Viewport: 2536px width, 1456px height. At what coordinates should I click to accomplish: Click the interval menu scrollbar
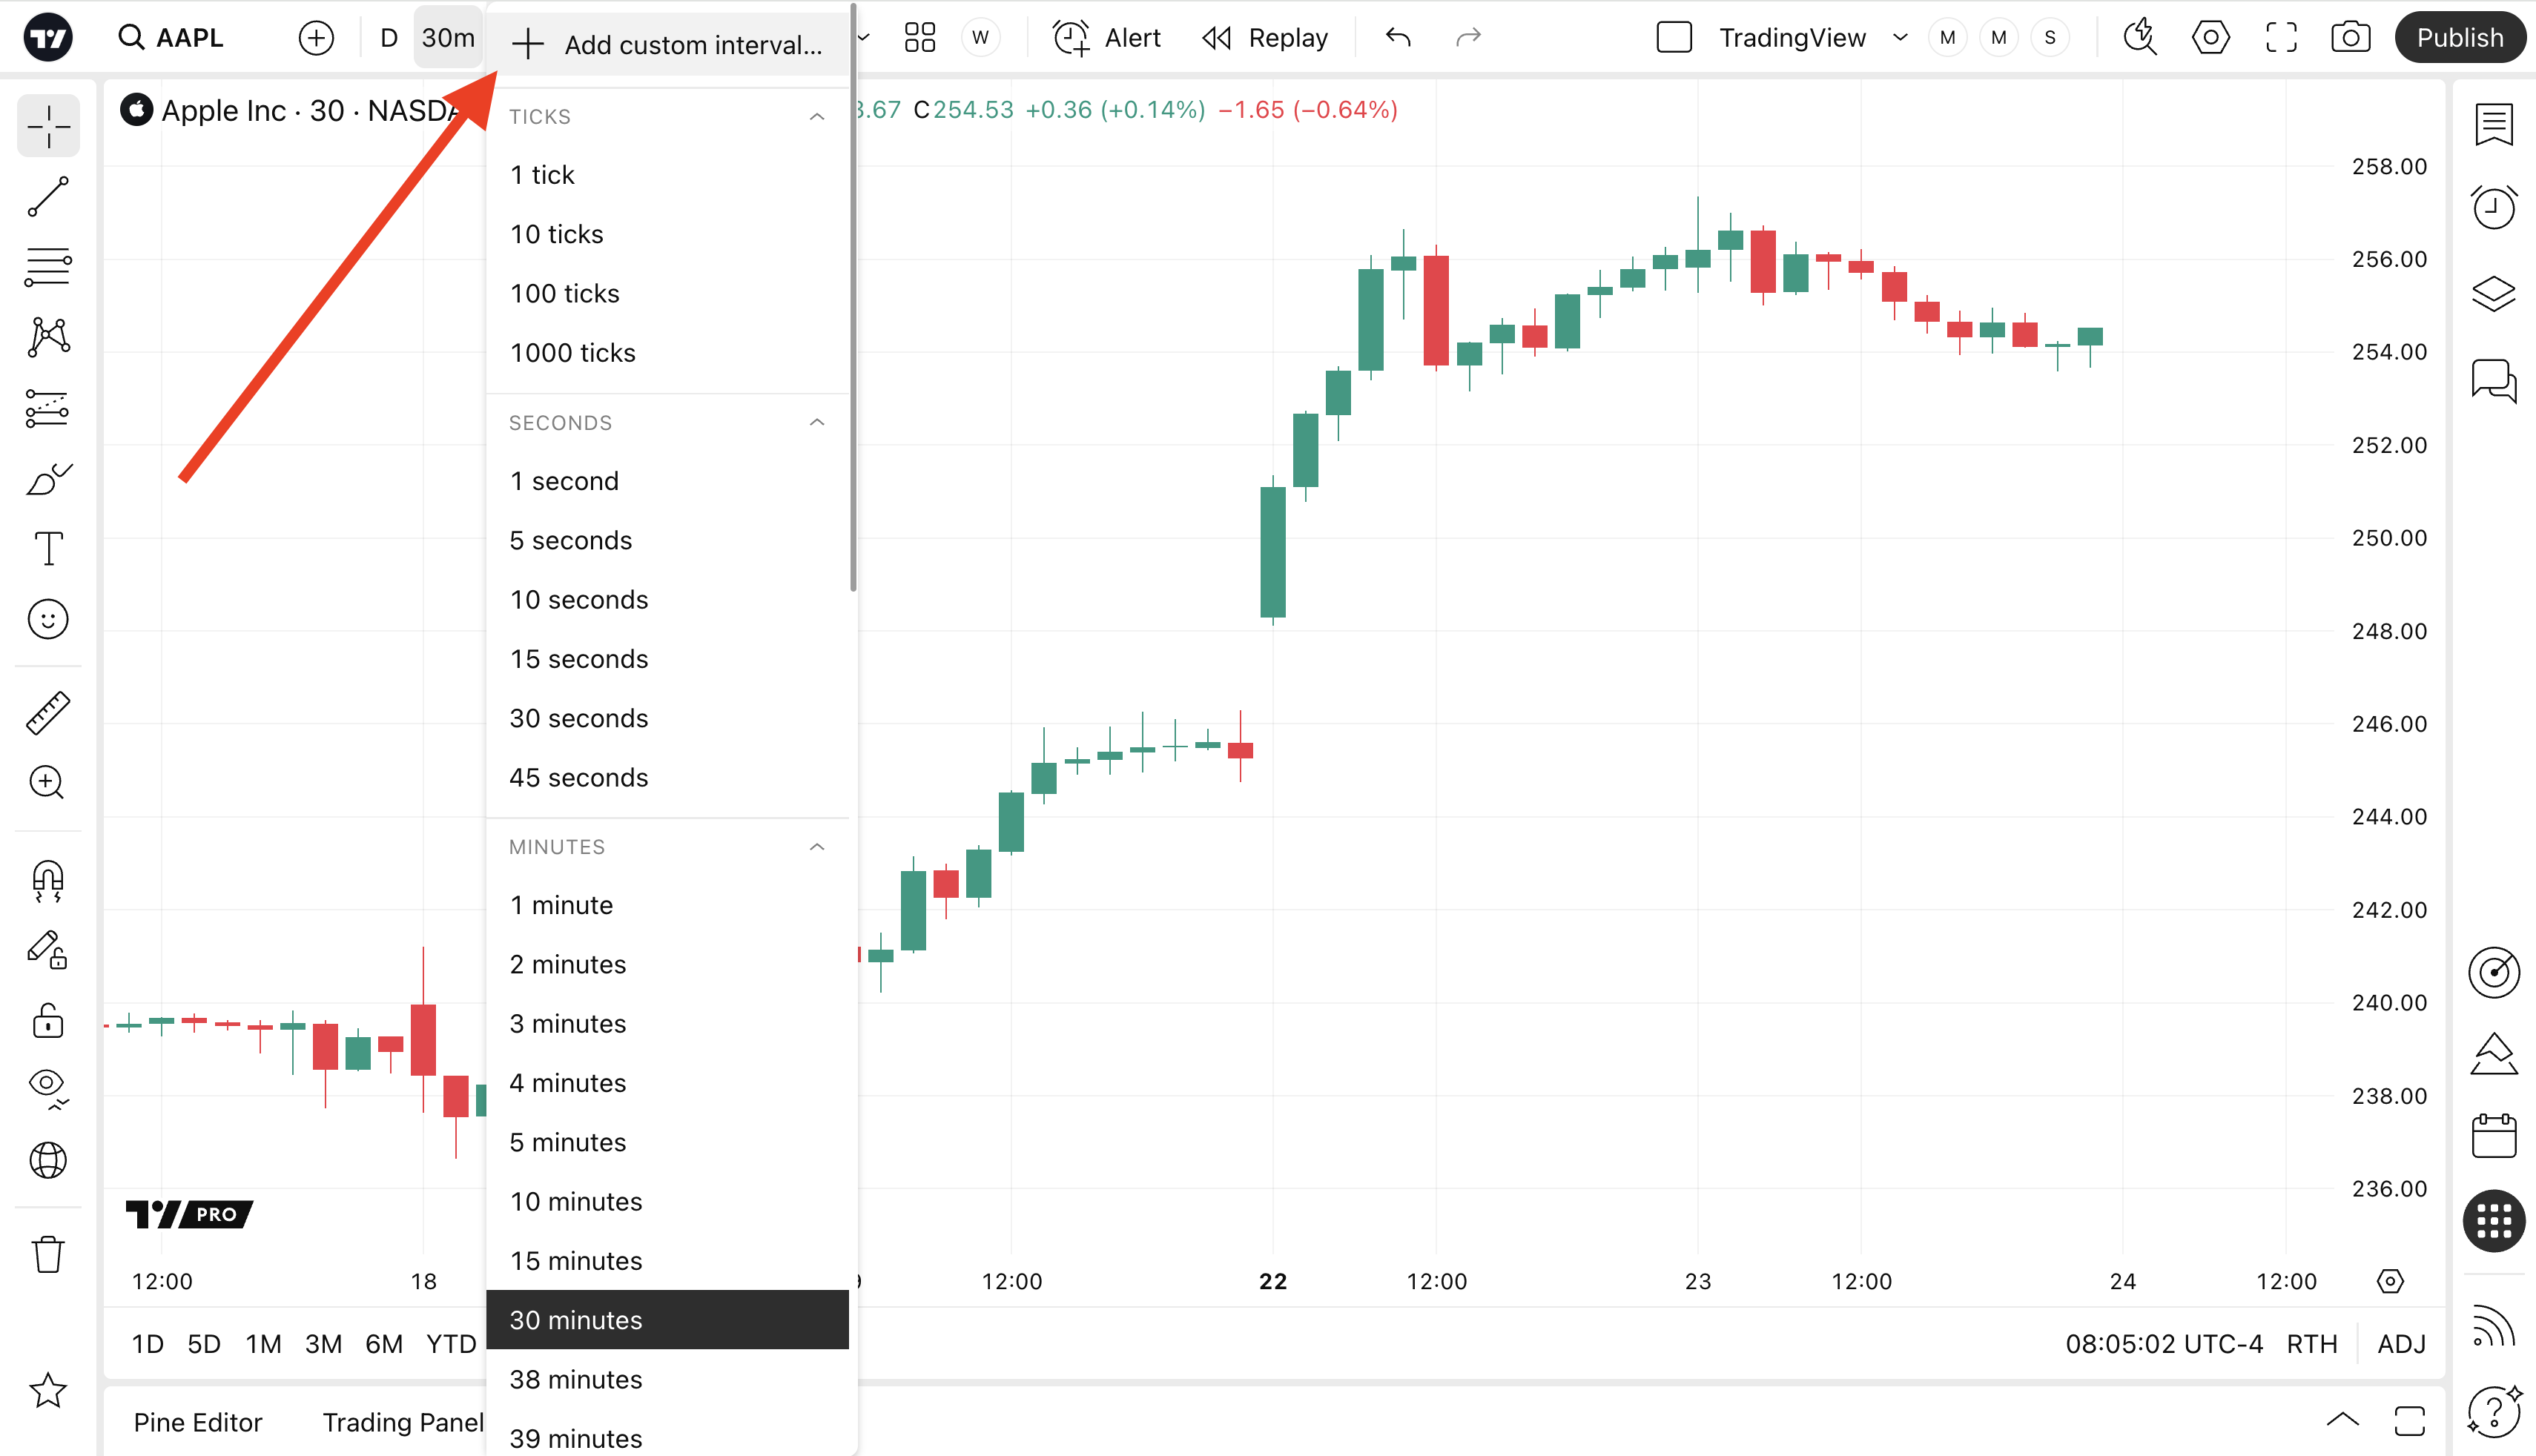click(853, 300)
